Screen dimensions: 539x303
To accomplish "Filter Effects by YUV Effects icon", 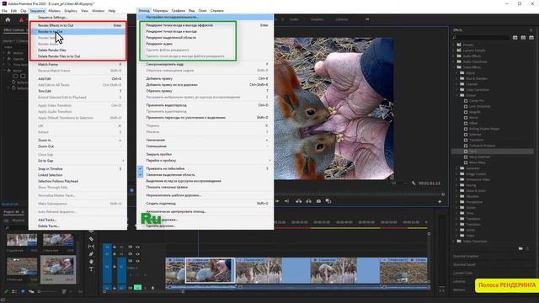I will tap(531, 37).
